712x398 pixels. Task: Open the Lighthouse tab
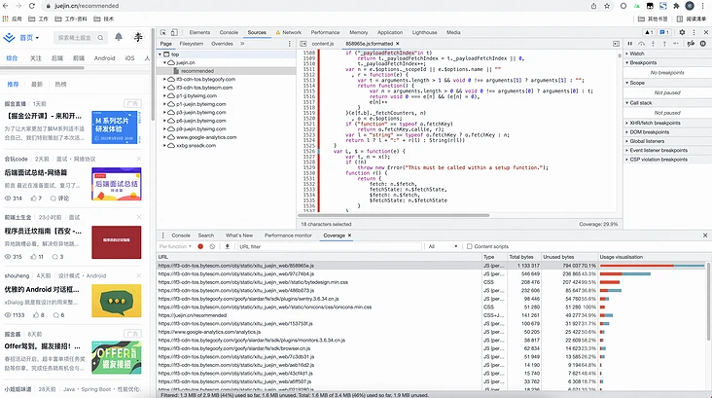pos(424,32)
